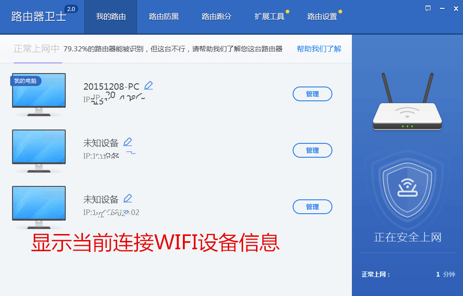Click pencil icon beside second 未知设备
Image resolution: width=463 pixels, height=296 pixels.
128,142
